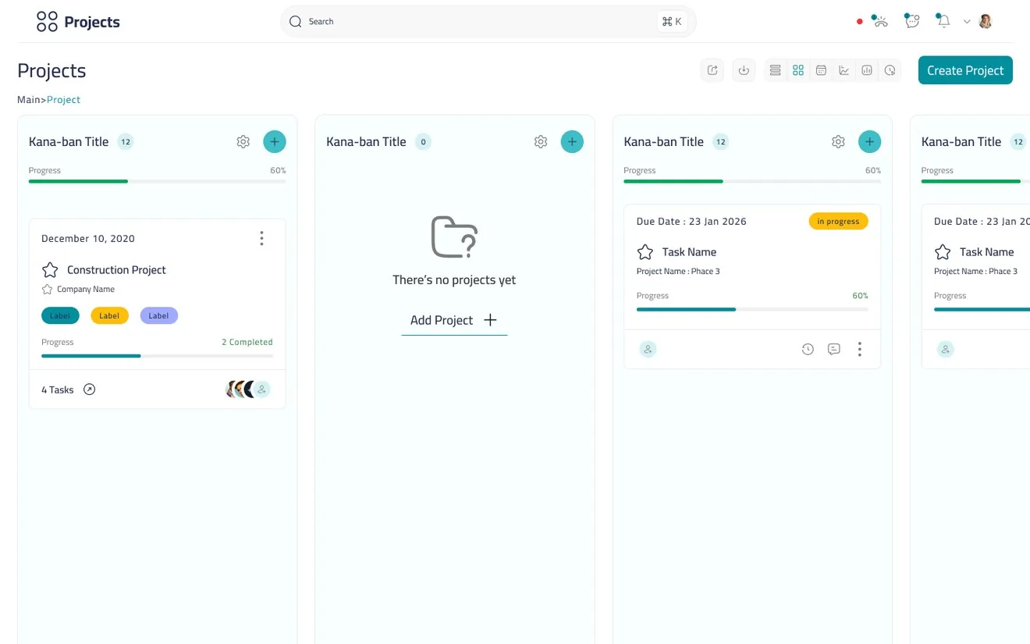
Task: Click in the Search input field
Action: [488, 22]
